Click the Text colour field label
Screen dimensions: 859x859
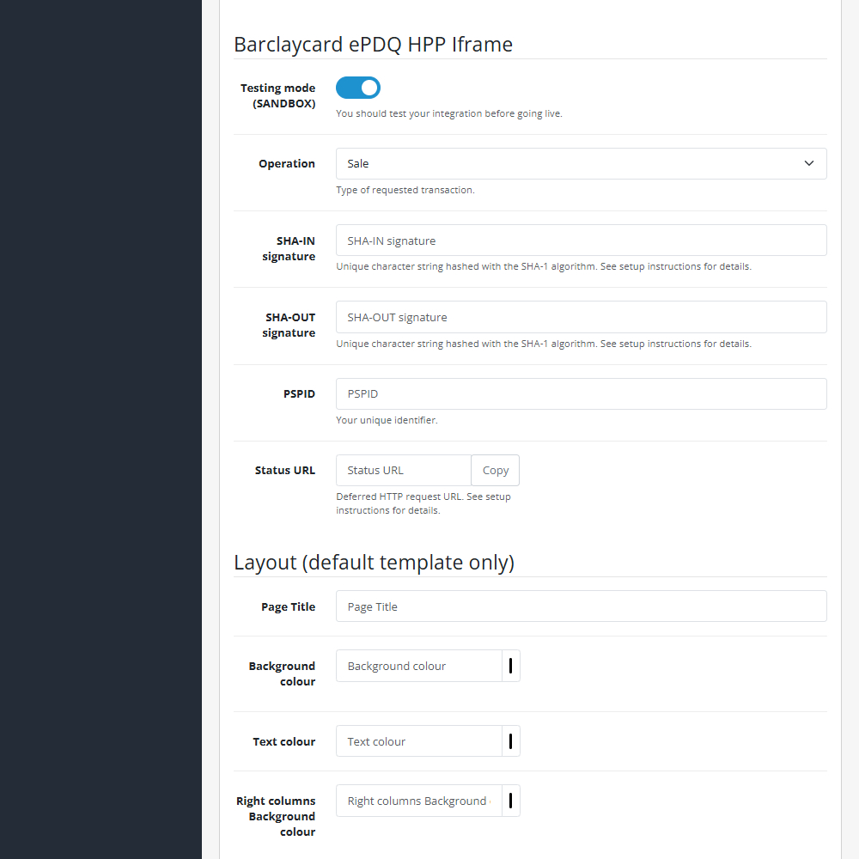coord(283,741)
